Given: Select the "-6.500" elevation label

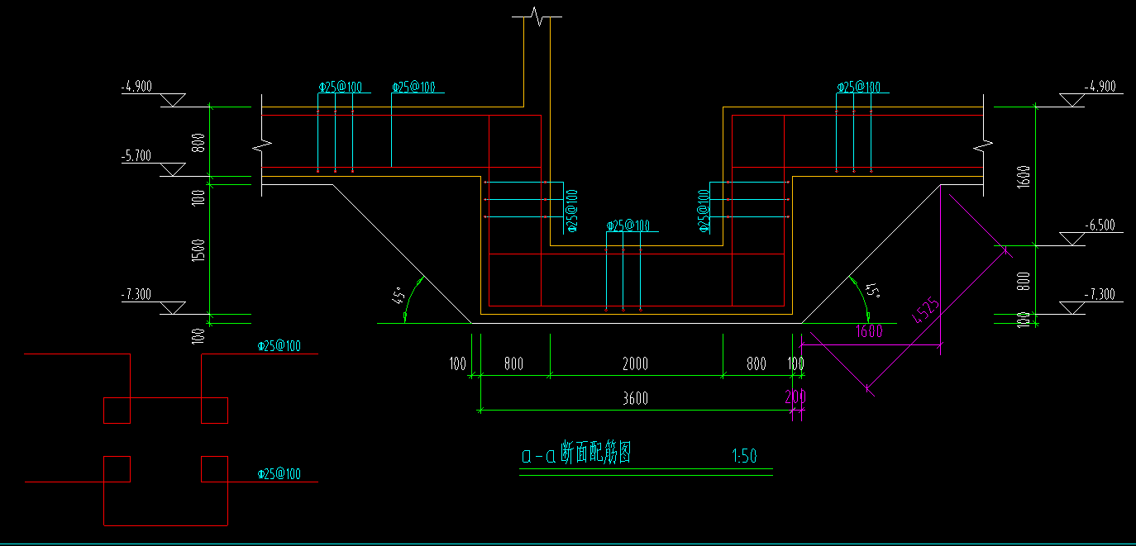Looking at the screenshot, I should pyautogui.click(x=1099, y=225).
